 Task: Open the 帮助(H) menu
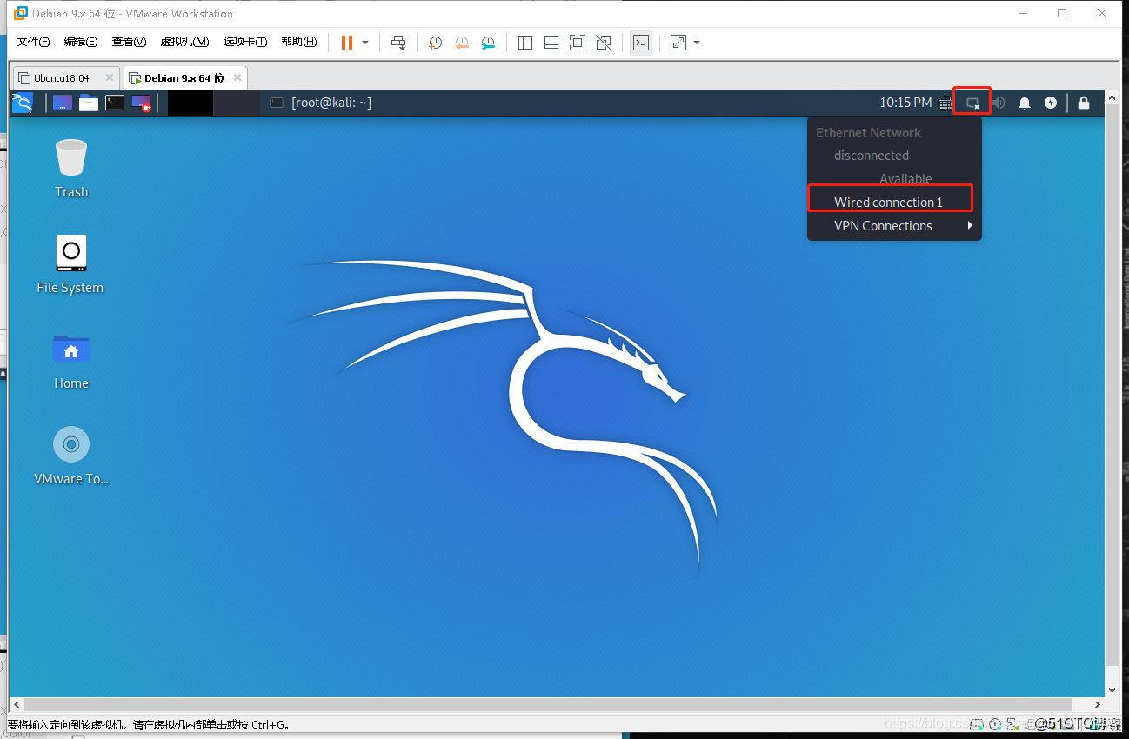(x=298, y=42)
